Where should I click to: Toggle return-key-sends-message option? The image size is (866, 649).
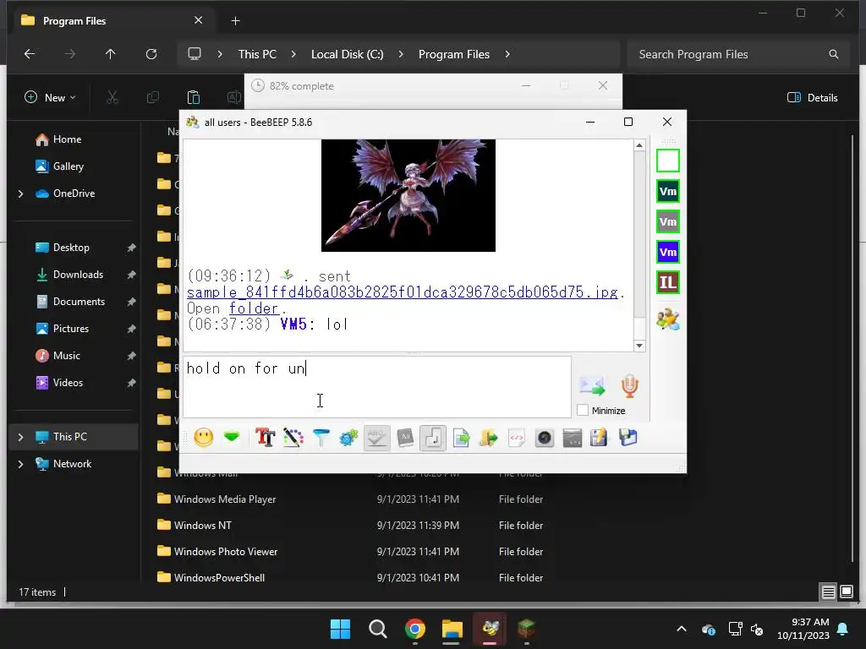pos(433,439)
